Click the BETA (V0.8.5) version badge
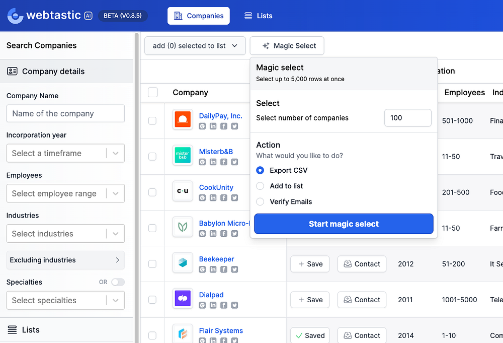The width and height of the screenshot is (503, 343). pos(123,16)
